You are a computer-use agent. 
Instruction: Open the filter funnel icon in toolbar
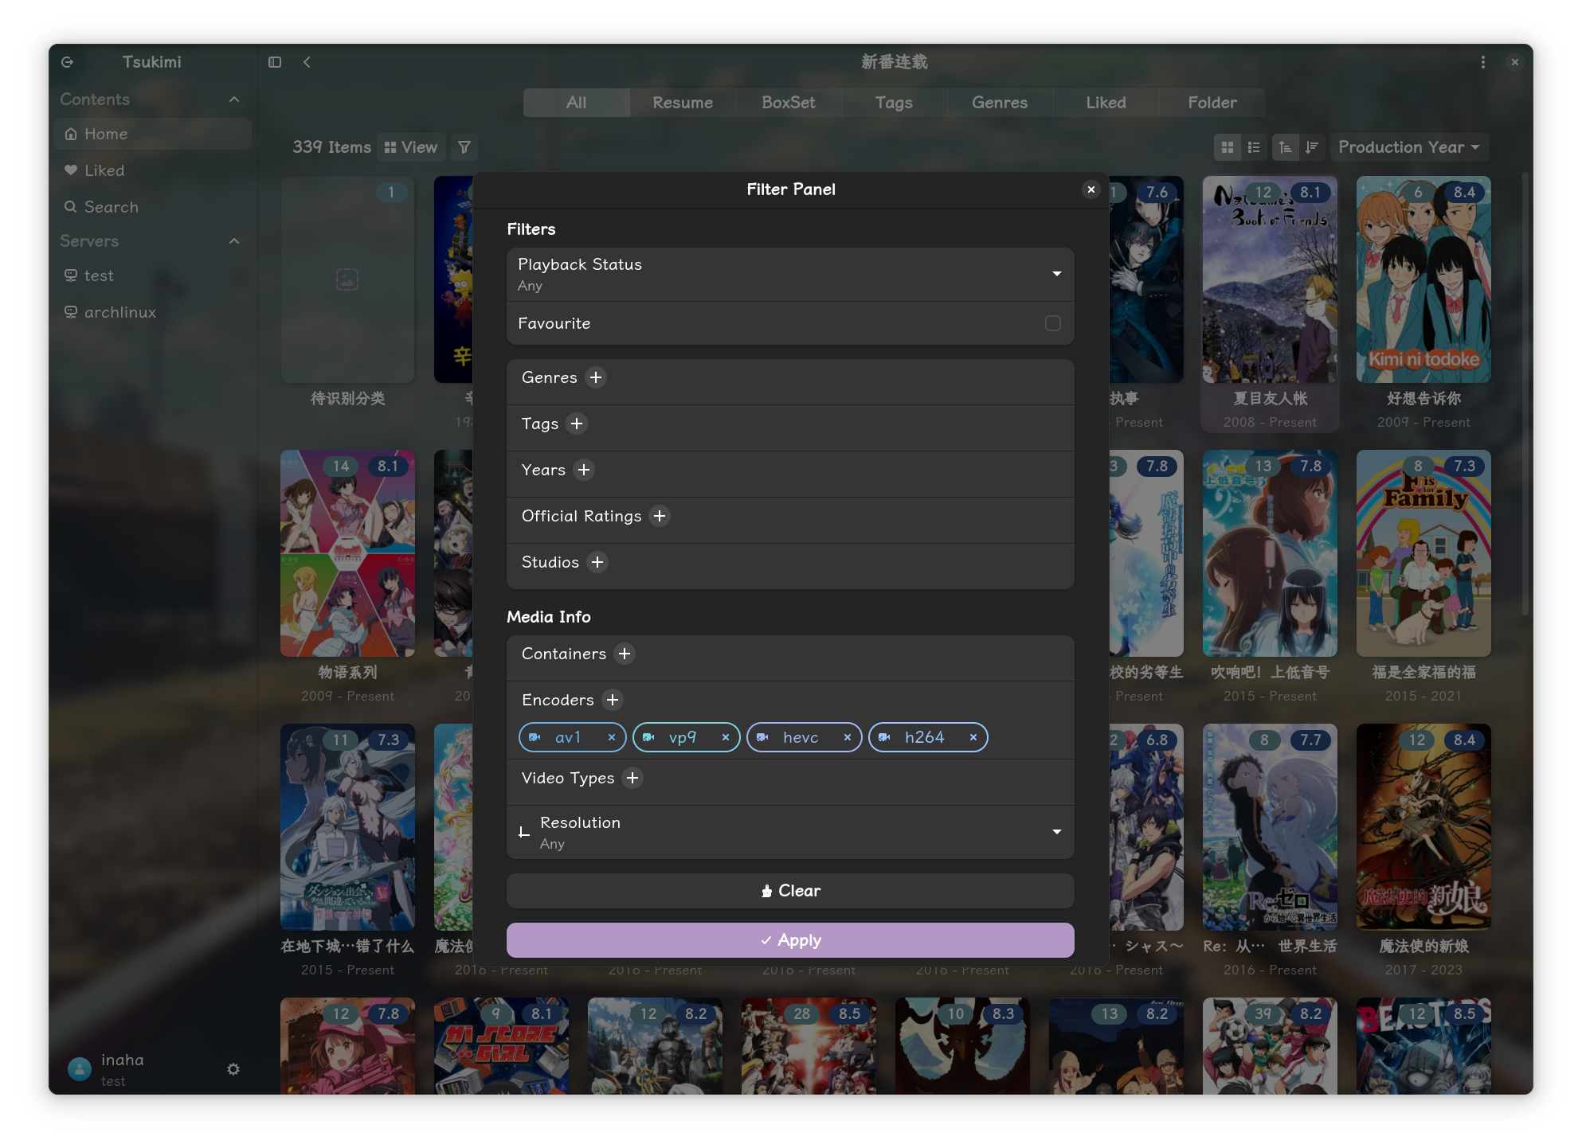pos(464,147)
